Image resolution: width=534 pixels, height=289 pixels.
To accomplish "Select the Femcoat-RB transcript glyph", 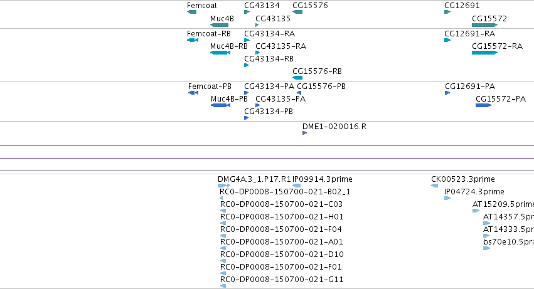I will (193, 40).
